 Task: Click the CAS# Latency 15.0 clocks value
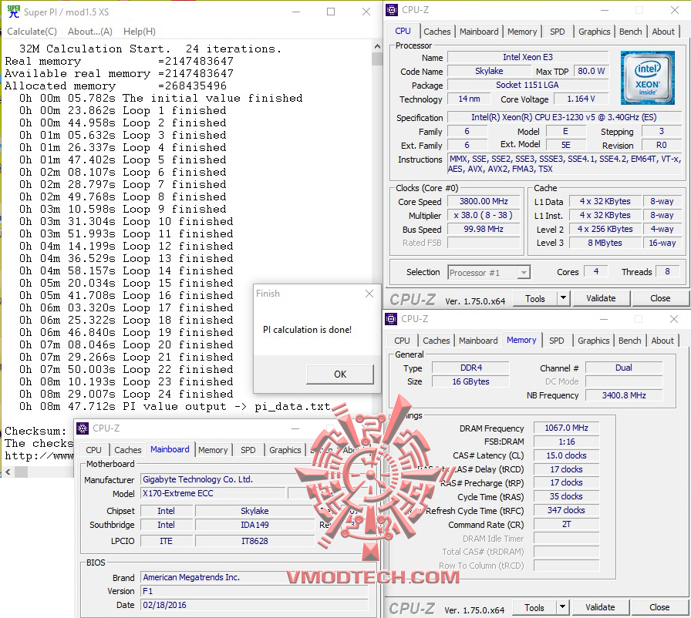coord(566,455)
